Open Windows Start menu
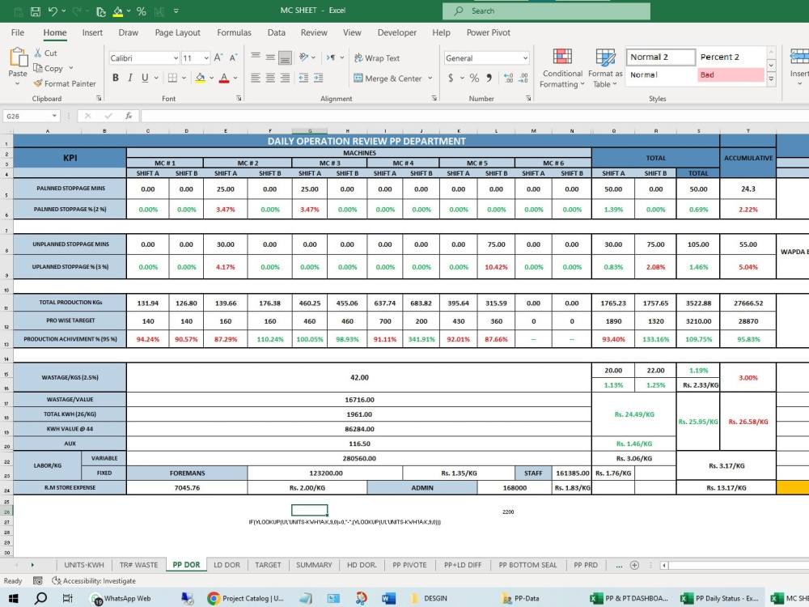 (x=14, y=598)
